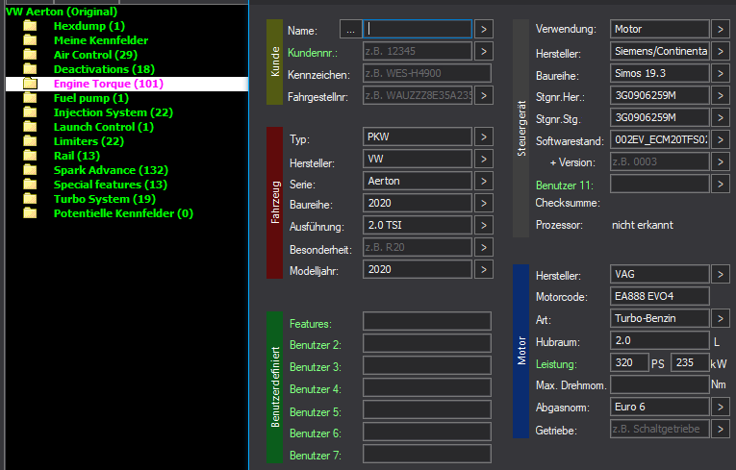The height and width of the screenshot is (470, 736).
Task: Select Meine Kennfelder in the tree
Action: pos(101,40)
